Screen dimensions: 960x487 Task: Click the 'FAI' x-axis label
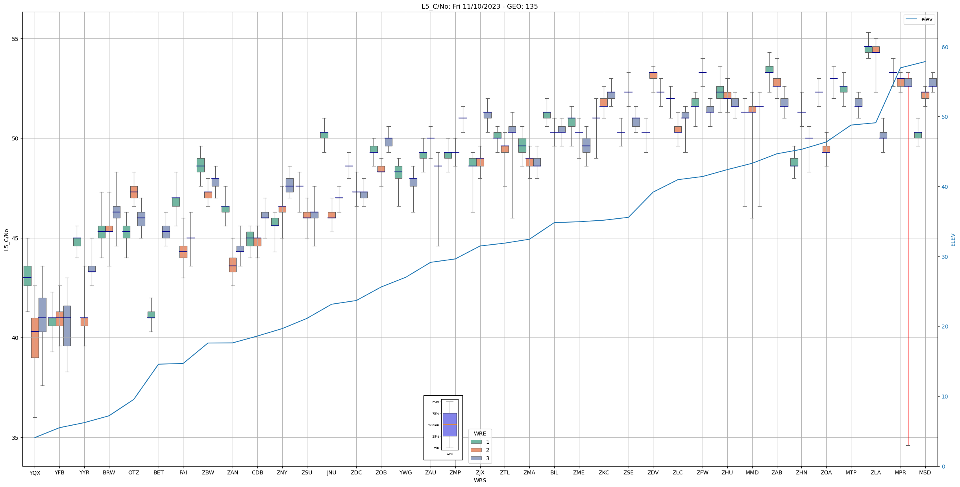pyautogui.click(x=183, y=472)
